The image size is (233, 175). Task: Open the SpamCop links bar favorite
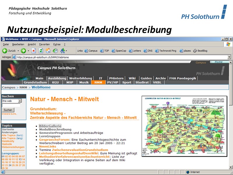119,51
